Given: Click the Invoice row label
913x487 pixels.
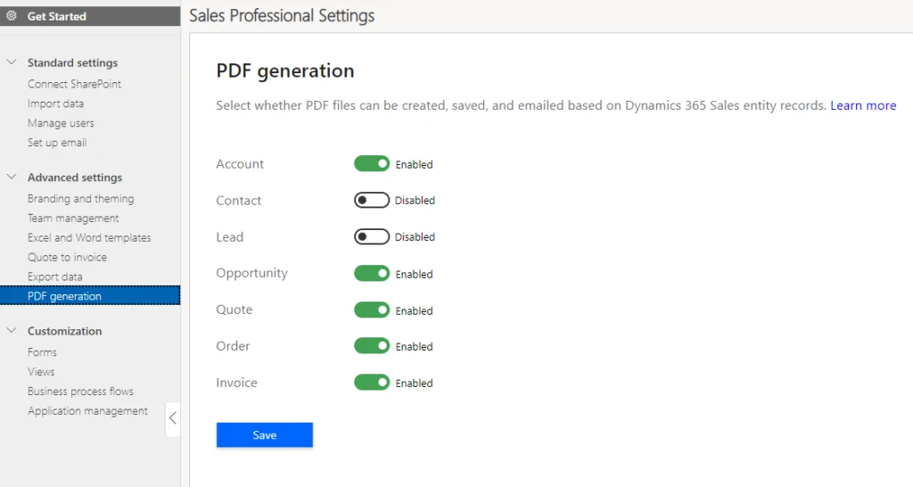Looking at the screenshot, I should point(236,383).
